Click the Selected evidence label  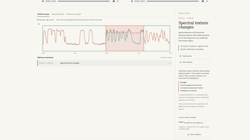click(184, 13)
